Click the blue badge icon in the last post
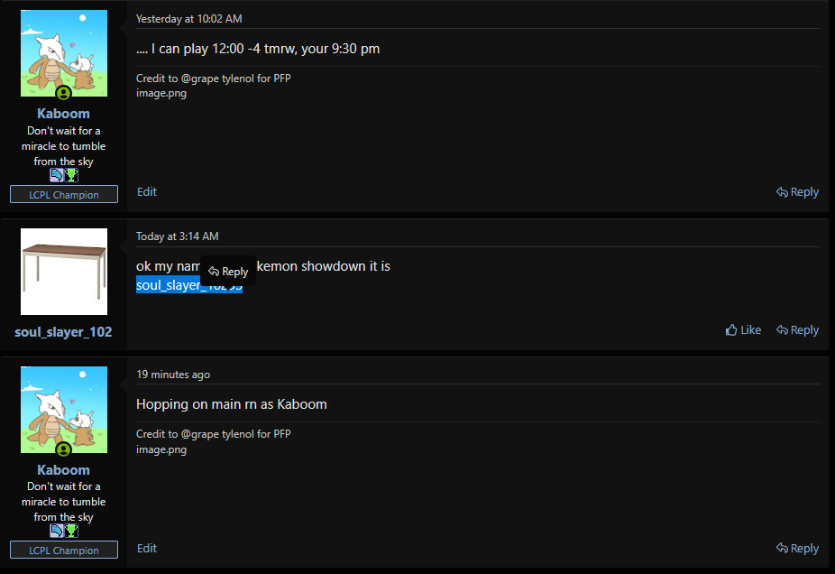This screenshot has height=574, width=835. (x=57, y=531)
